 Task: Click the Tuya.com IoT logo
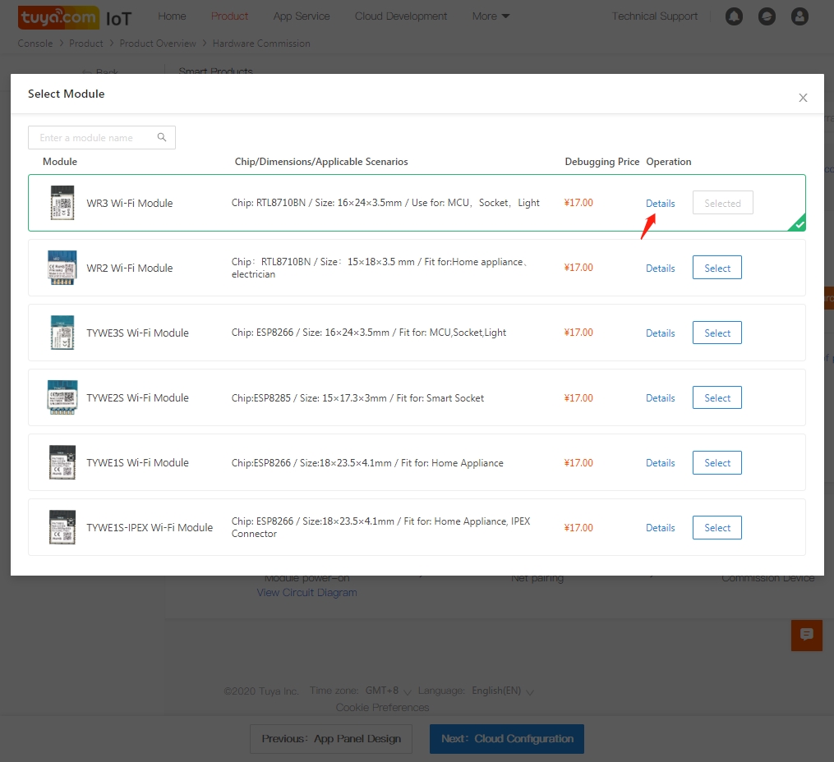[x=74, y=17]
